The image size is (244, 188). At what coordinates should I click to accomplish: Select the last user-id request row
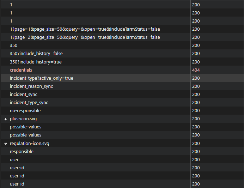pos(17,184)
